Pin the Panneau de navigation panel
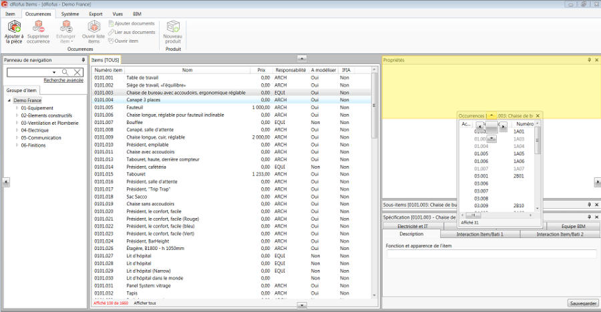The image size is (601, 312). click(x=83, y=60)
